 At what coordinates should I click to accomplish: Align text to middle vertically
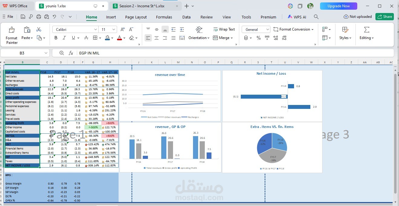[x=157, y=29]
